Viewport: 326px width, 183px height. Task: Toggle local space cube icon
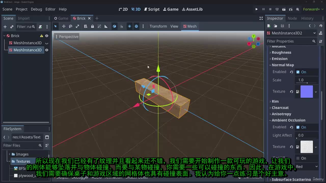pyautogui.click(x=114, y=26)
